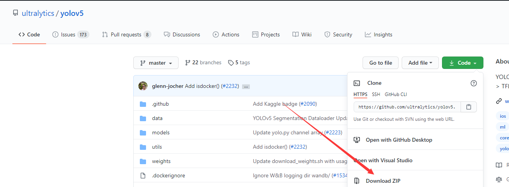Click the license scale icon in sidebar
Screen dimensions: 509x187
pyautogui.click(x=499, y=179)
